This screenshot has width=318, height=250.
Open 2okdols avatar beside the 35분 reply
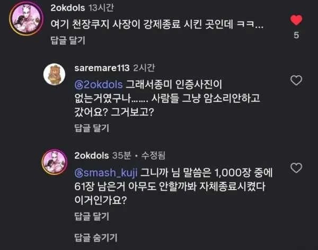tap(55, 162)
